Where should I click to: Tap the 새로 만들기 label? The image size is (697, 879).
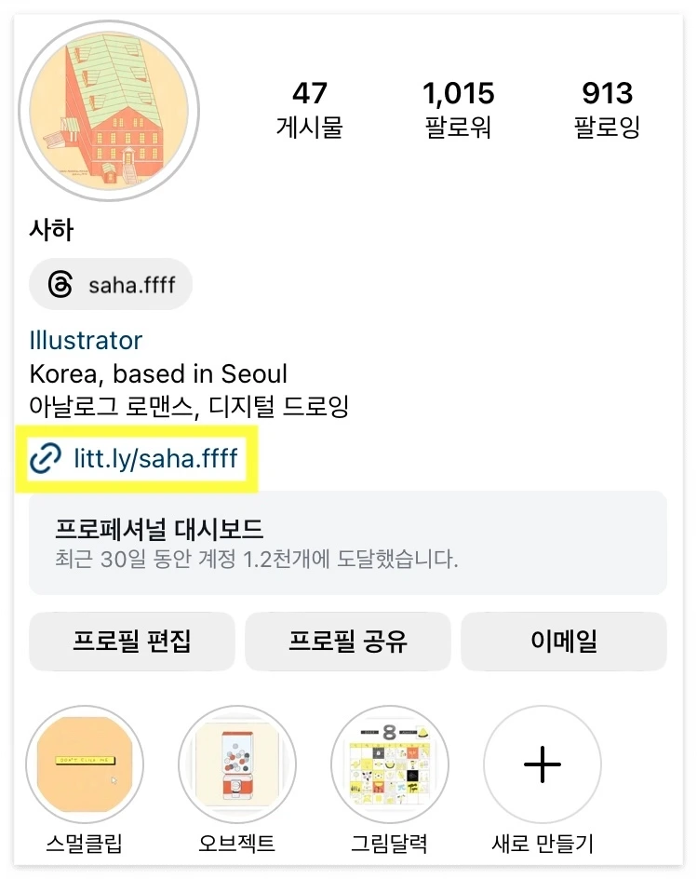tap(542, 843)
